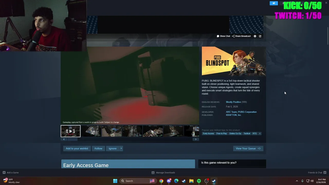
Task: Open broadcast settings gear icon
Action: pyautogui.click(x=255, y=36)
